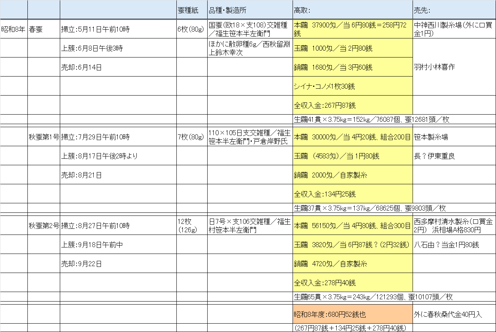Click the 12枚 (126g) cell
Screen dimensions: 496x332
(192, 225)
